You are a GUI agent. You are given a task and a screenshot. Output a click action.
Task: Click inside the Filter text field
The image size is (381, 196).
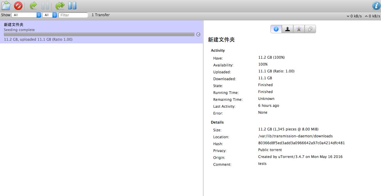(x=73, y=15)
